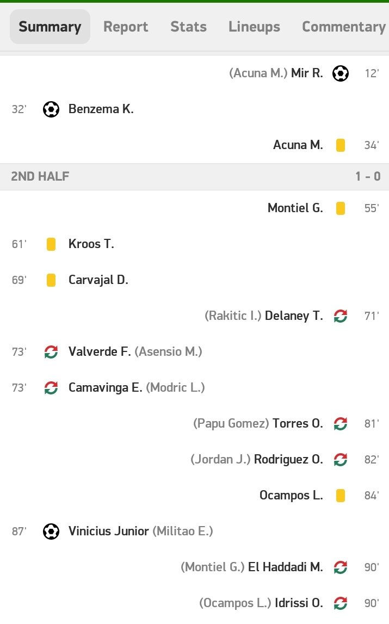This screenshot has width=389, height=624.
Task: Click the El Haddadi M. player name
Action: pyautogui.click(x=286, y=567)
